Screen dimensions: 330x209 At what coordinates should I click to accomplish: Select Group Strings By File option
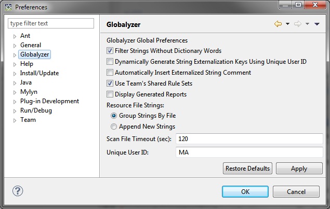[114, 116]
